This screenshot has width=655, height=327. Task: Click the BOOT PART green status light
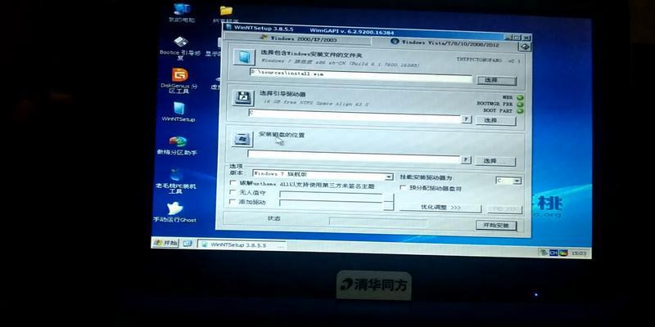[x=520, y=111]
